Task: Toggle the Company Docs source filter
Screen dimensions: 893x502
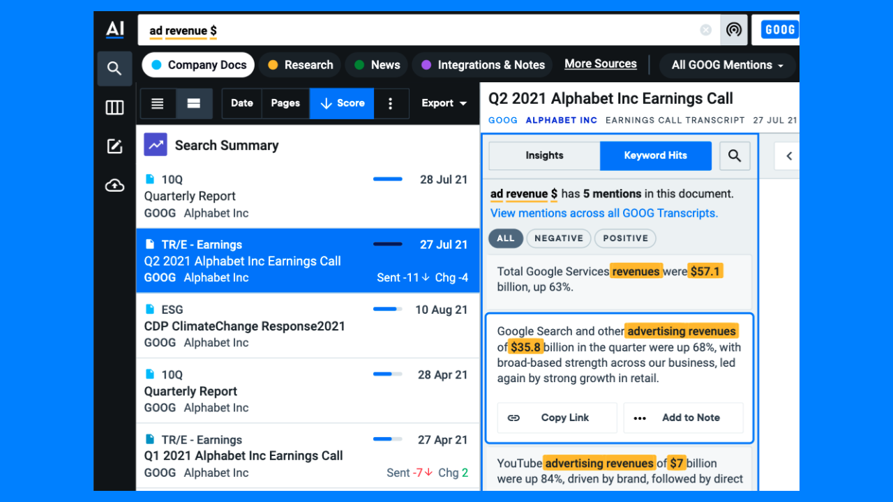Action: [199, 65]
